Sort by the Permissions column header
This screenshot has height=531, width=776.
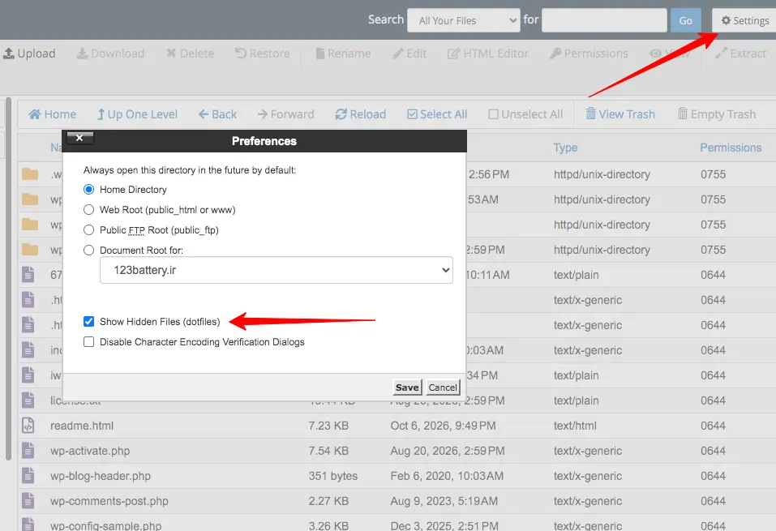coord(731,148)
